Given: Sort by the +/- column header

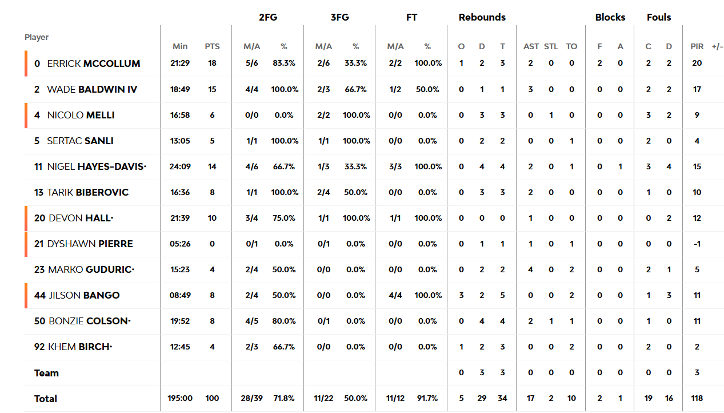Looking at the screenshot, I should (x=717, y=46).
